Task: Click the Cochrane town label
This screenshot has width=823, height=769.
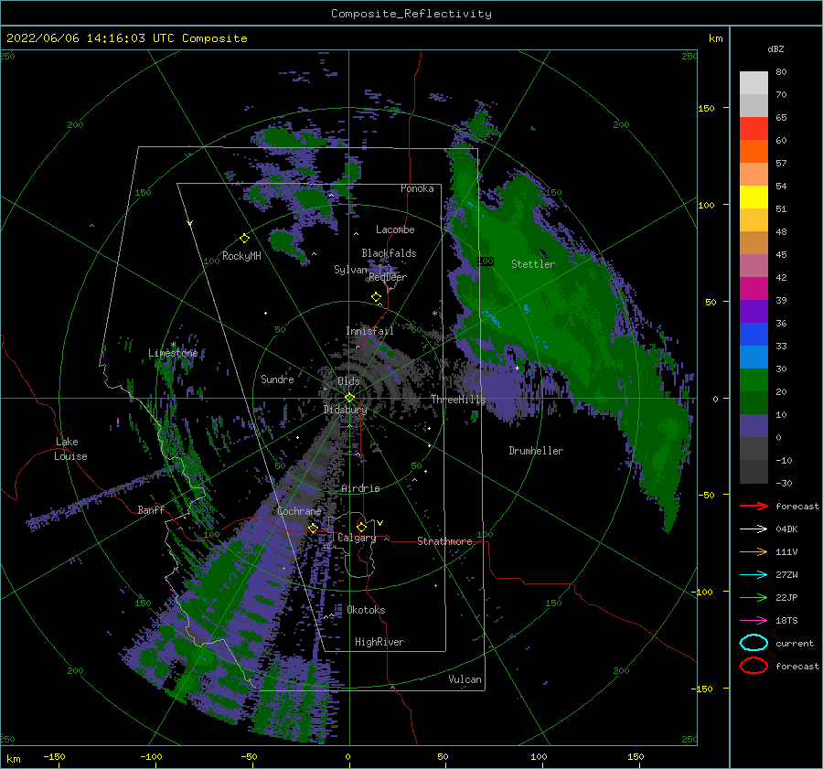Action: pyautogui.click(x=299, y=511)
